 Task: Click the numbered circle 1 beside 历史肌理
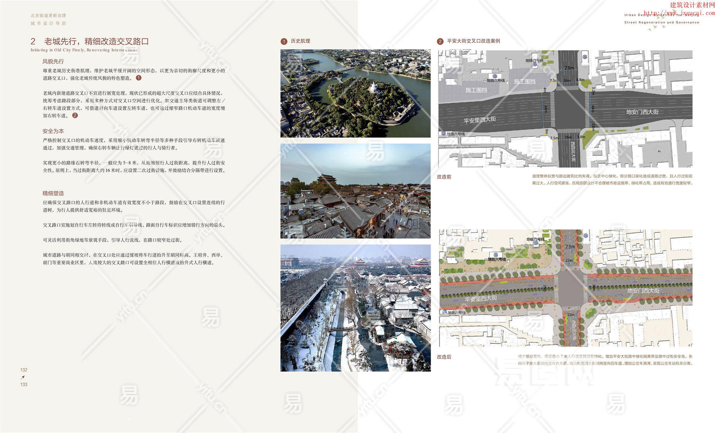[x=284, y=41]
